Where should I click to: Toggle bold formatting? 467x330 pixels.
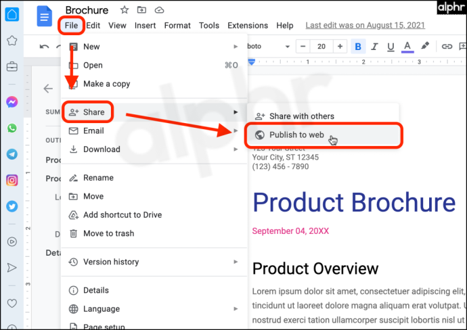pos(358,47)
